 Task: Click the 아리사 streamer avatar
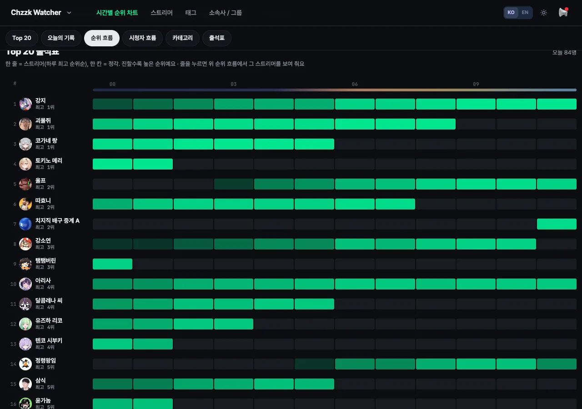click(x=25, y=284)
